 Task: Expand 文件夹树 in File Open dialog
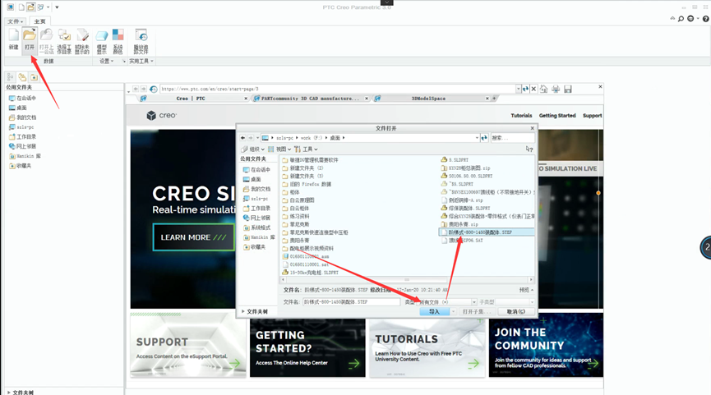[255, 312]
